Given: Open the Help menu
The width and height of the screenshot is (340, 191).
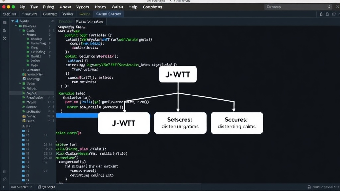Looking at the screenshot, I should click(133, 7).
